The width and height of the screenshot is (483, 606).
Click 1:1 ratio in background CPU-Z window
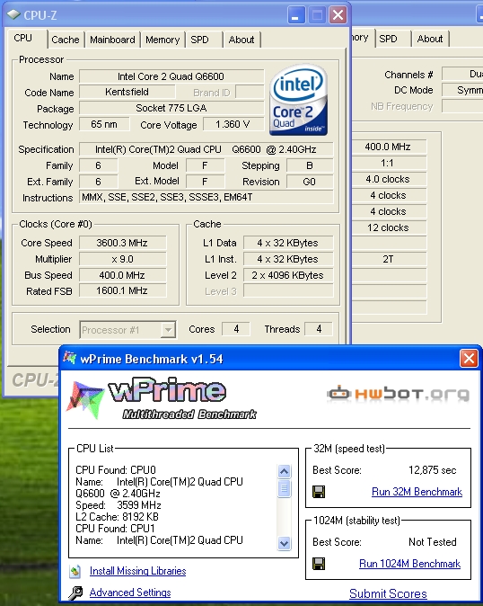tap(388, 163)
